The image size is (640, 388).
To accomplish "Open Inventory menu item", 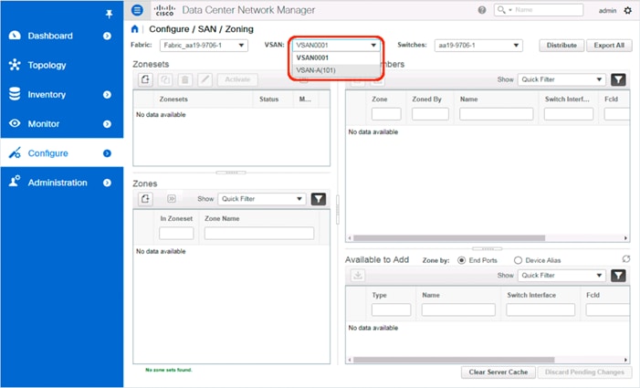I will tap(61, 95).
